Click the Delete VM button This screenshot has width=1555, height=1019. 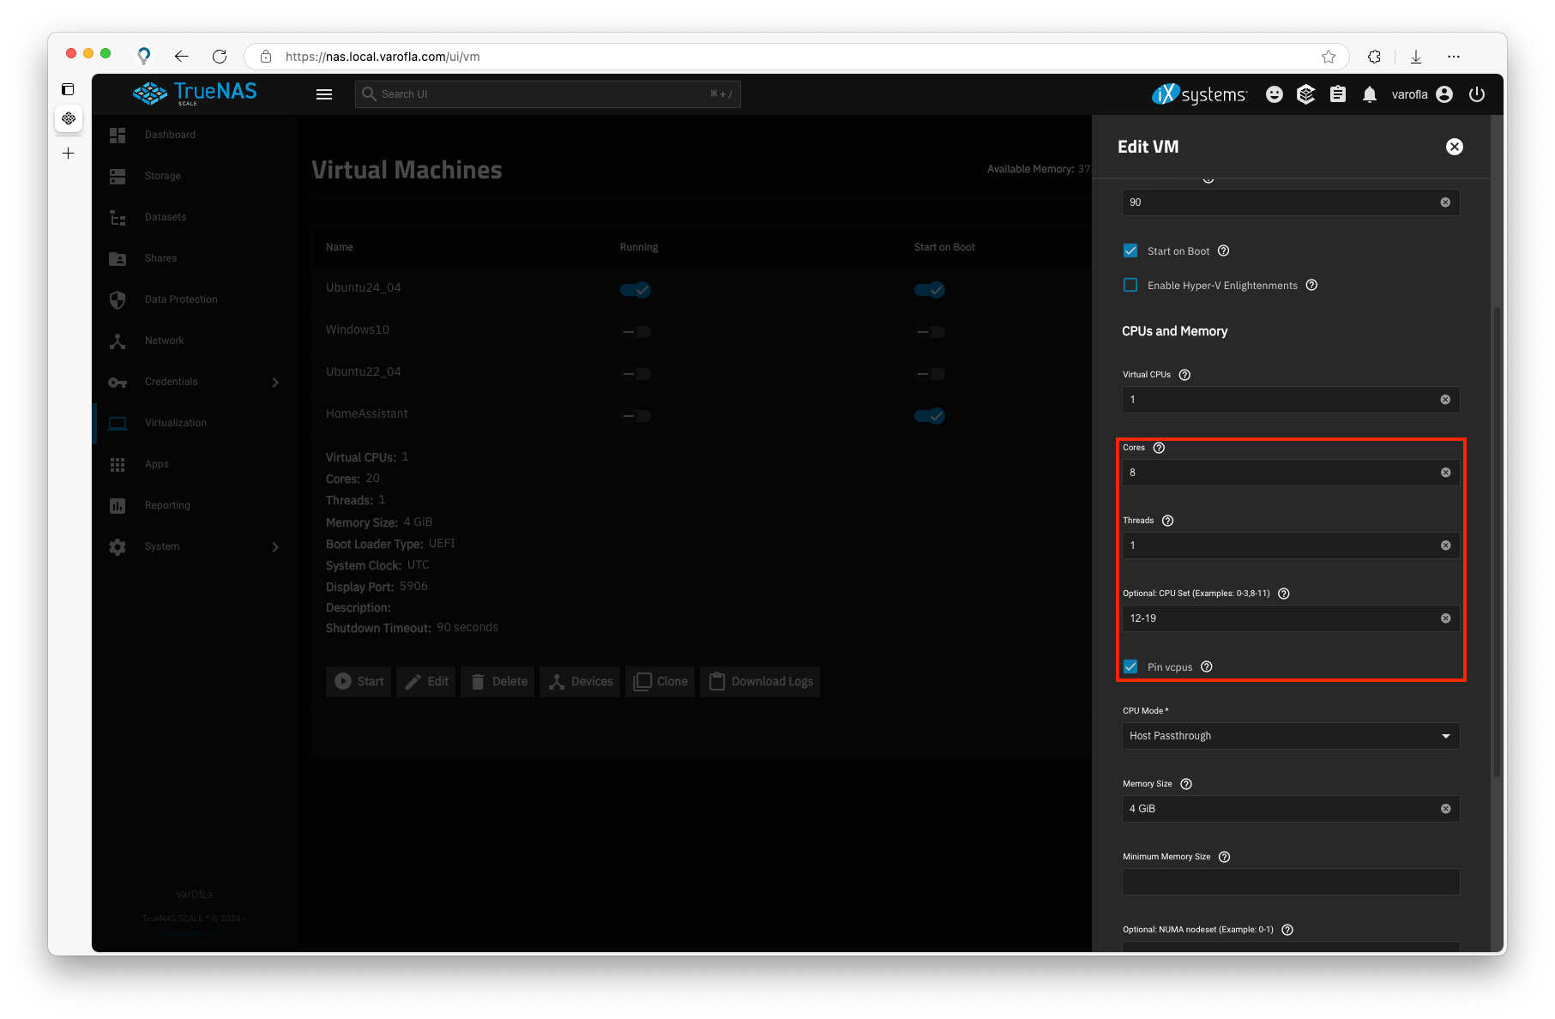(498, 682)
